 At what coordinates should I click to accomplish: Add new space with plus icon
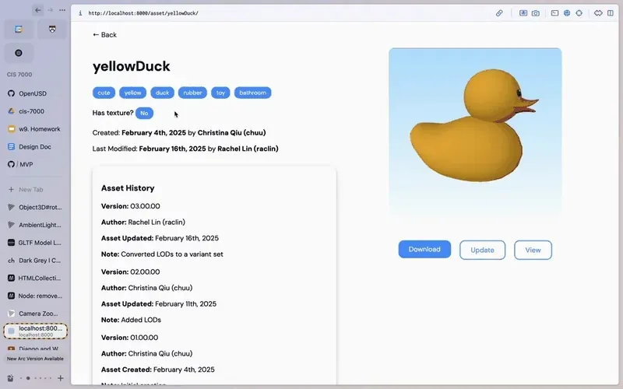61,378
